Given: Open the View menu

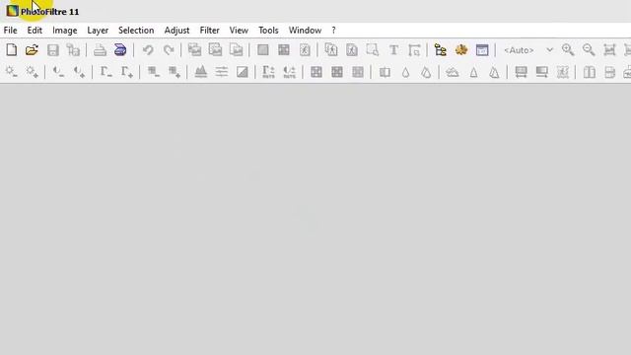Looking at the screenshot, I should (239, 31).
